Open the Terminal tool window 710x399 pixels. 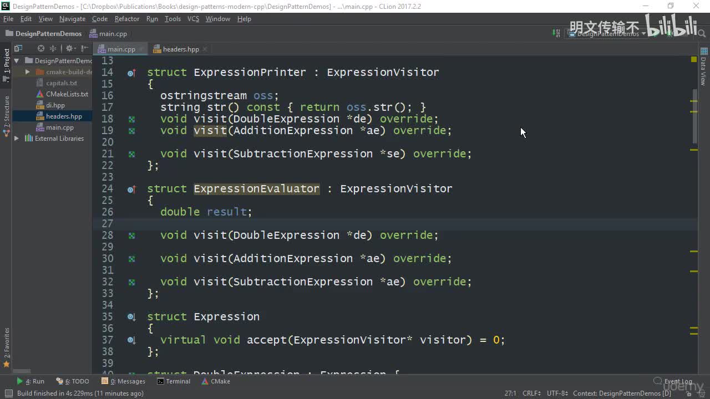[174, 381]
